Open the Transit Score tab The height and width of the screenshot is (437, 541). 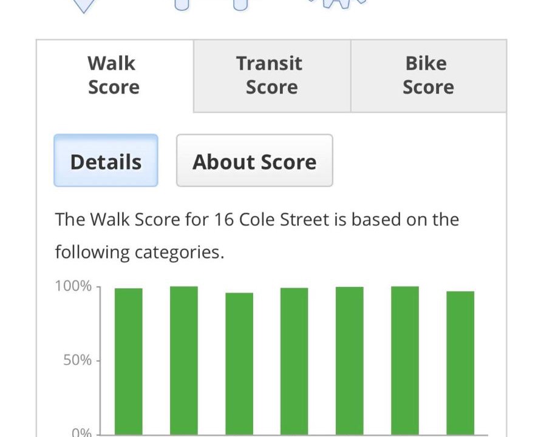(271, 75)
